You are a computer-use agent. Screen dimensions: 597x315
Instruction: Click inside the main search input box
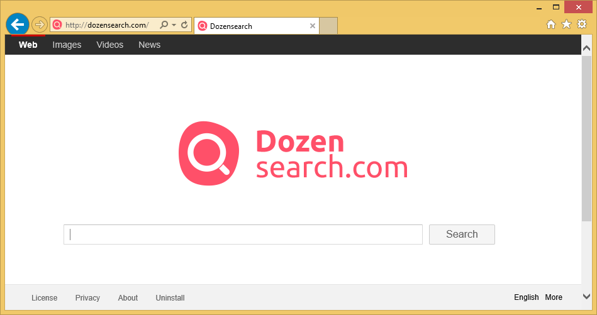243,235
